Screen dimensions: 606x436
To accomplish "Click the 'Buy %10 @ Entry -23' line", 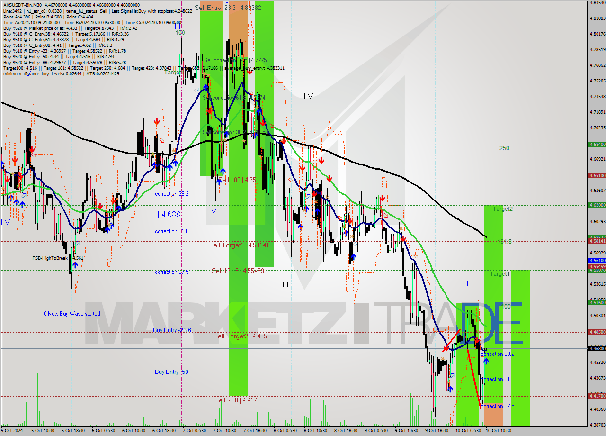I will pos(64,50).
